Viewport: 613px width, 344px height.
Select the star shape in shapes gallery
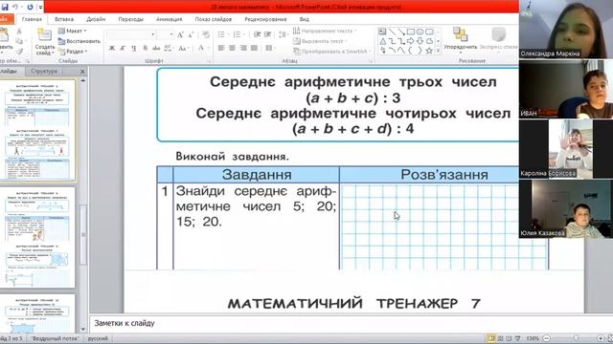pyautogui.click(x=429, y=51)
